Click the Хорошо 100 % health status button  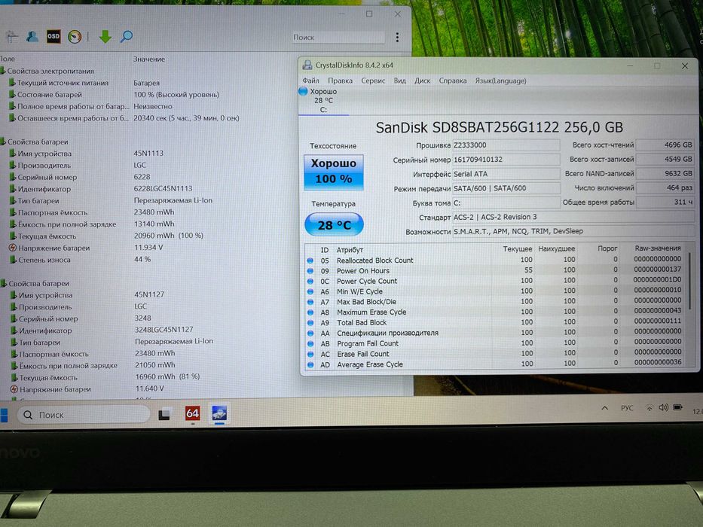pos(334,172)
